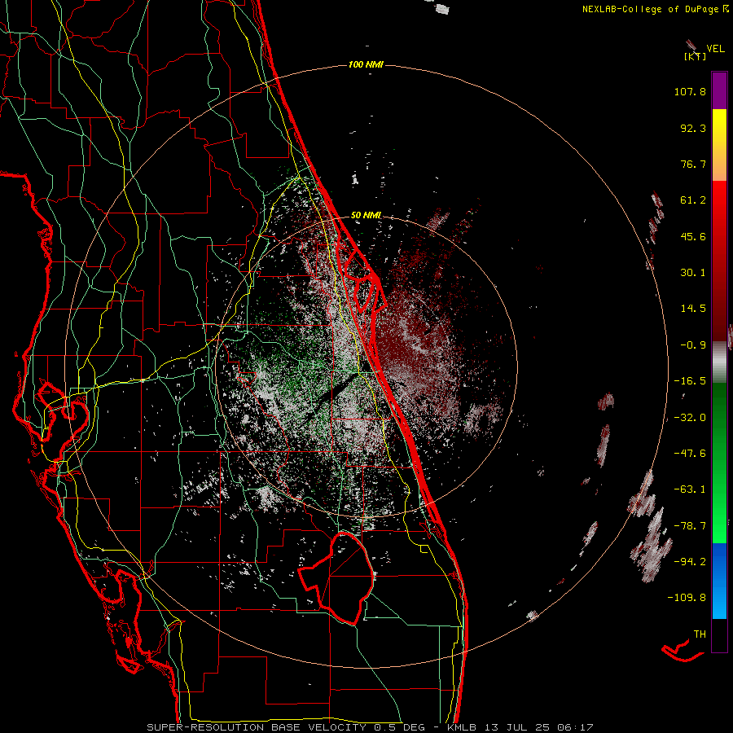Click the yellow-orange segment of color bar
This screenshot has height=733, width=733.
pos(719,145)
